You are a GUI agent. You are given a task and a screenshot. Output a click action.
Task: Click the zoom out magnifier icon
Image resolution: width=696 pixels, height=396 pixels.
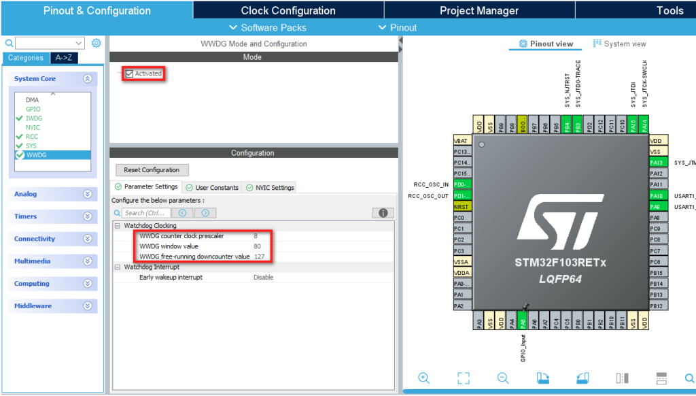coord(503,378)
